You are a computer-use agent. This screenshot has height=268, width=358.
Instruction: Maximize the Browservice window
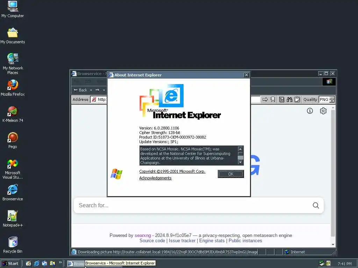pyautogui.click(x=326, y=73)
